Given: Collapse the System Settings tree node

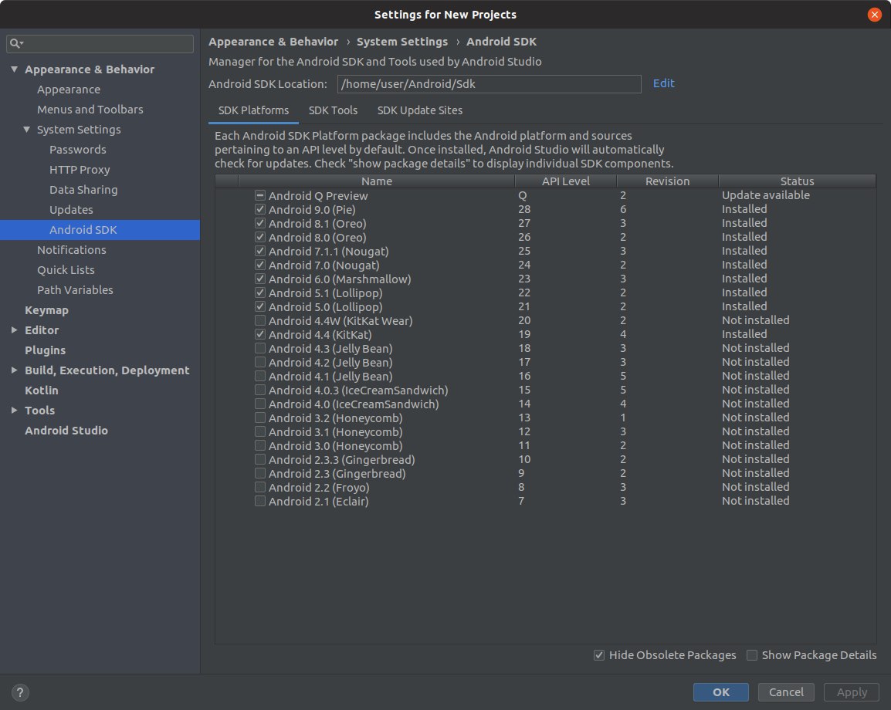Looking at the screenshot, I should pyautogui.click(x=27, y=130).
